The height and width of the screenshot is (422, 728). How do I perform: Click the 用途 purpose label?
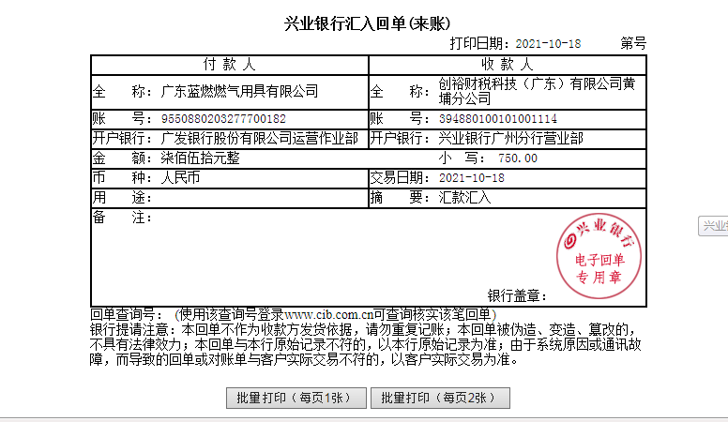(122, 198)
